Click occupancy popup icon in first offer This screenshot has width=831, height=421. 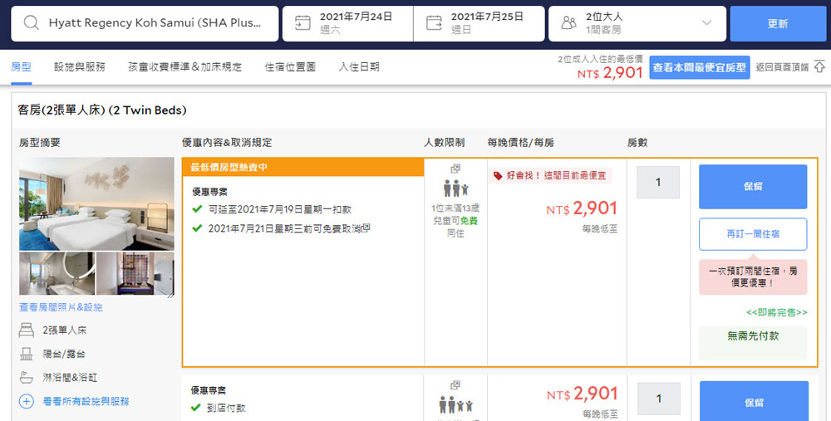pyautogui.click(x=455, y=169)
